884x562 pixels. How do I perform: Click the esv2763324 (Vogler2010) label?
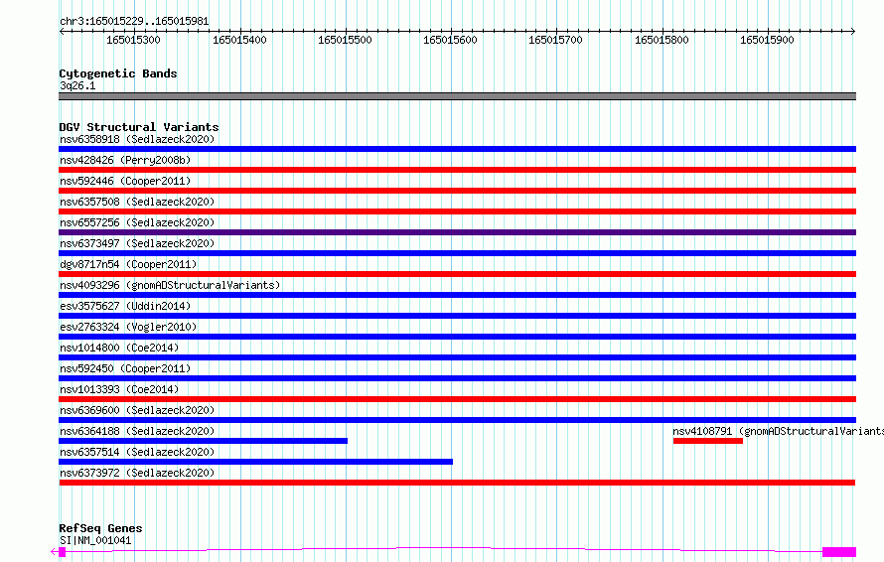pos(128,327)
